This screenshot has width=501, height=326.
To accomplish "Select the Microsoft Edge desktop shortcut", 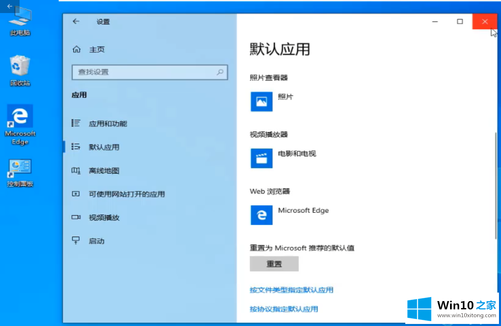I will pos(20,125).
